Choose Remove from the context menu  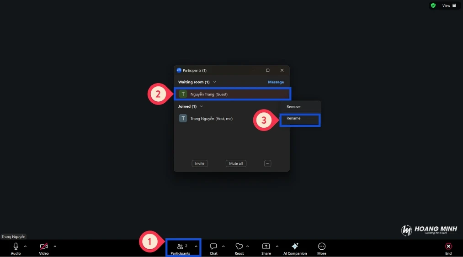pos(293,107)
